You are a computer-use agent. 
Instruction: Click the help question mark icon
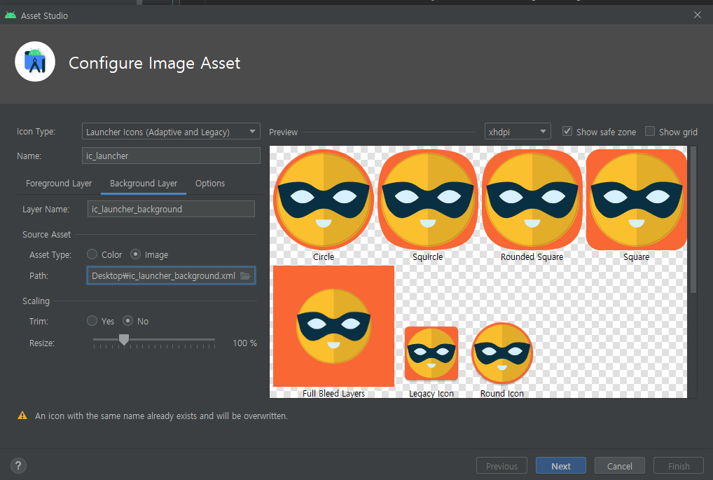18,465
